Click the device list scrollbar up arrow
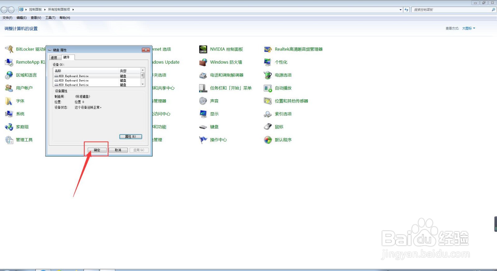The height and width of the screenshot is (271, 497). click(143, 70)
